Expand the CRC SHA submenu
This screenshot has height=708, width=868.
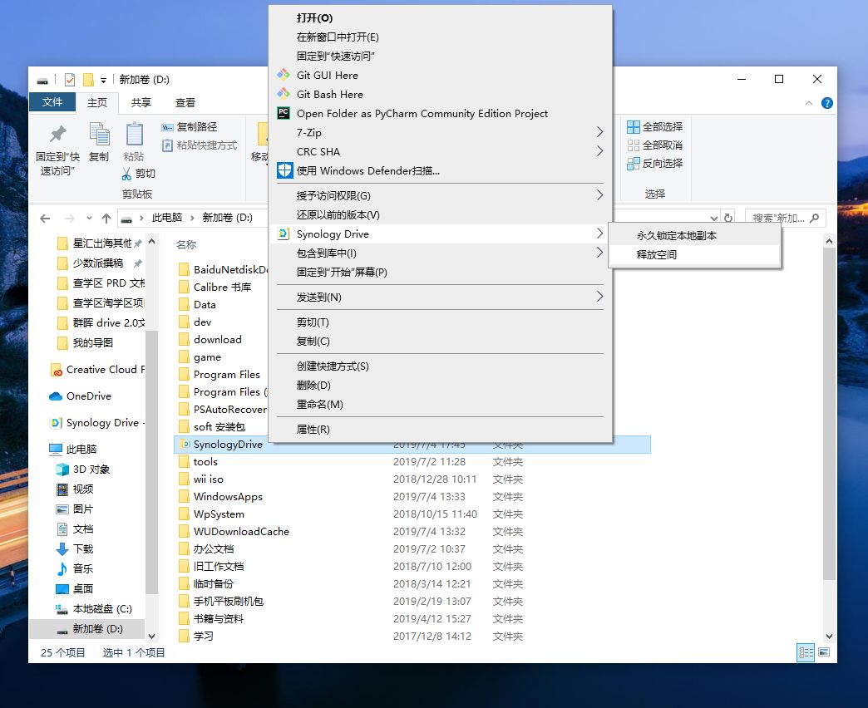pyautogui.click(x=599, y=151)
